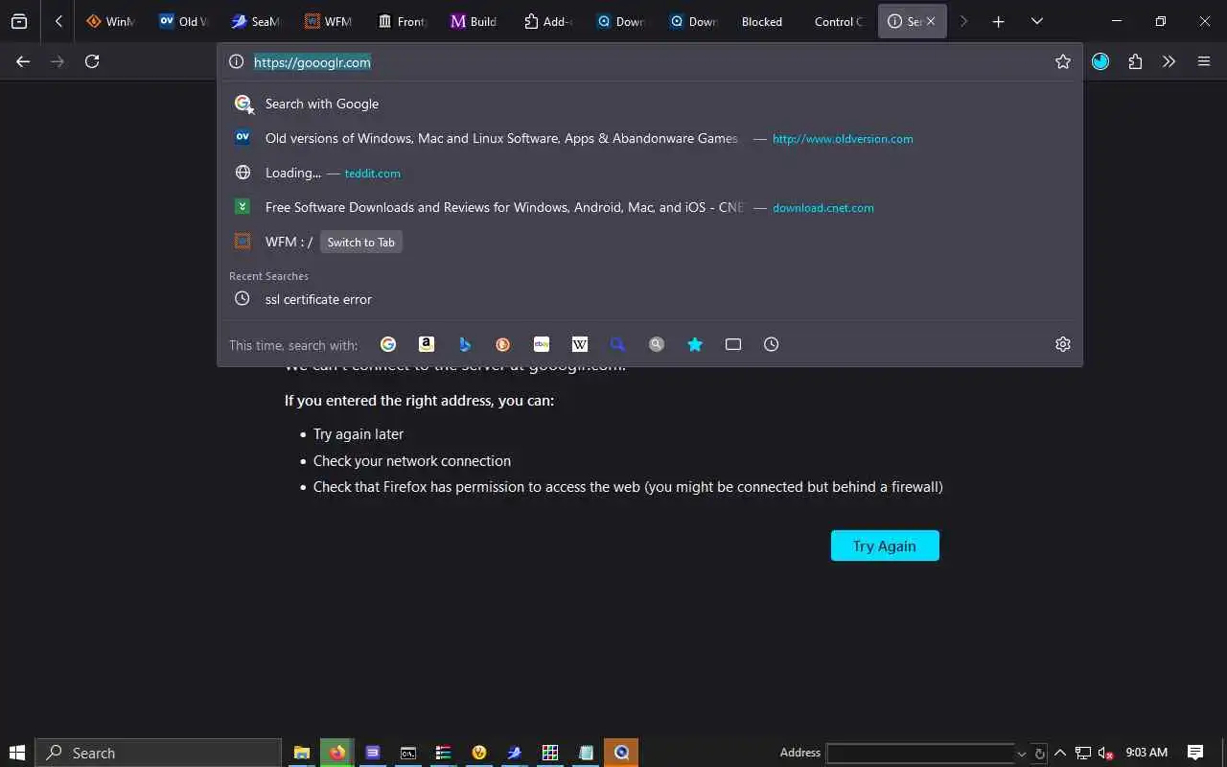This screenshot has width=1227, height=767.
Task: Open Firefox View icon
Action: [19, 21]
